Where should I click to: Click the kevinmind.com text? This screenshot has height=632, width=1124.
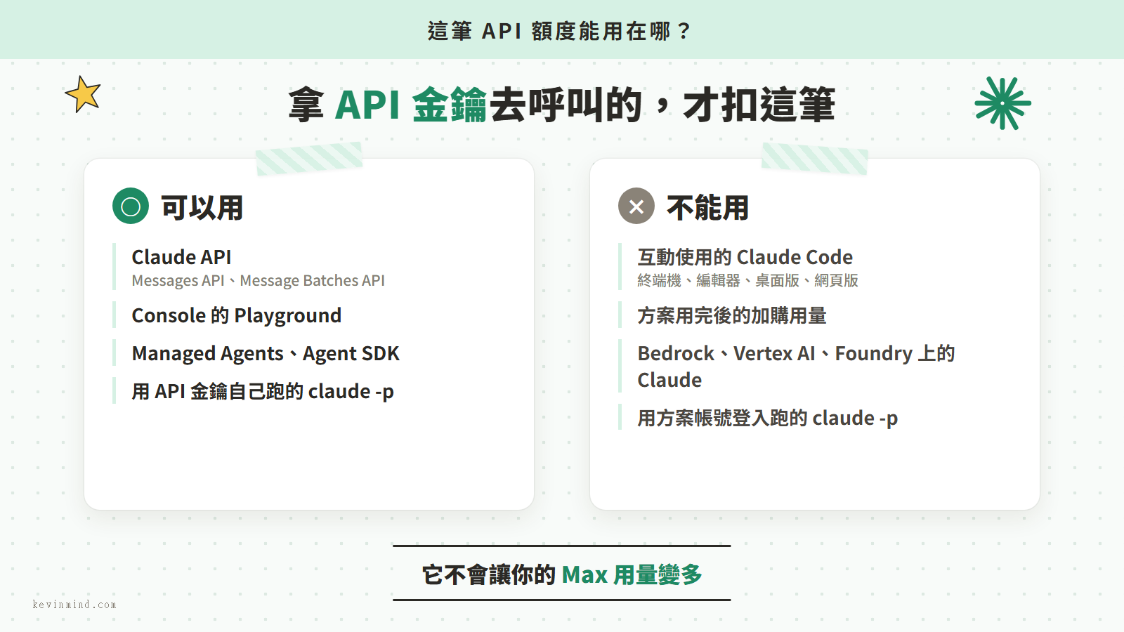click(74, 604)
